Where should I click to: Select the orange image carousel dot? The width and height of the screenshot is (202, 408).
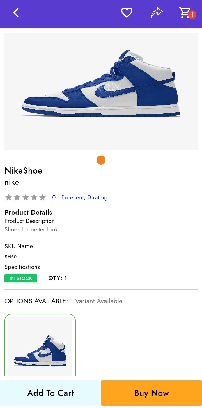click(x=101, y=160)
